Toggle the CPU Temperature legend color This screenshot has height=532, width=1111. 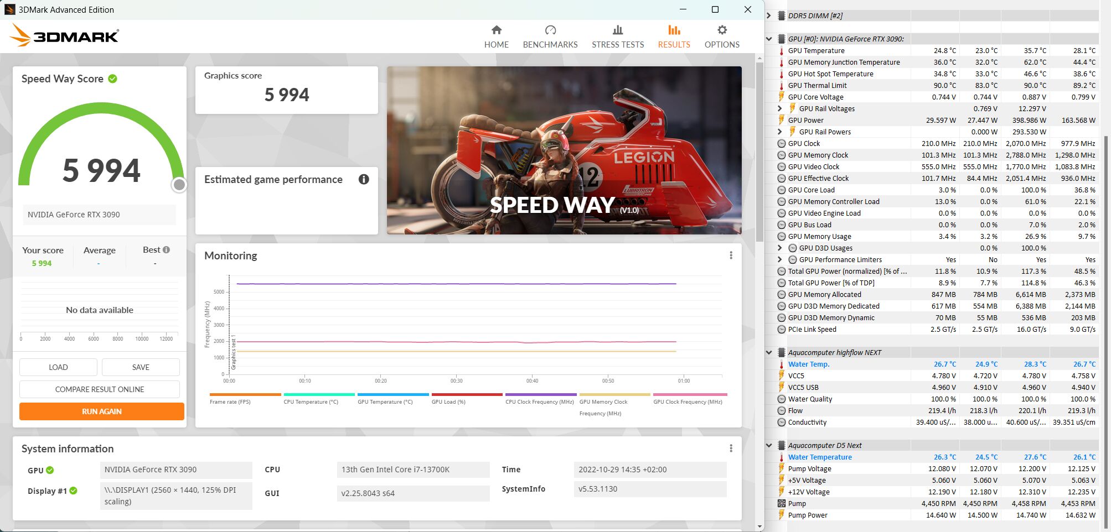point(319,394)
